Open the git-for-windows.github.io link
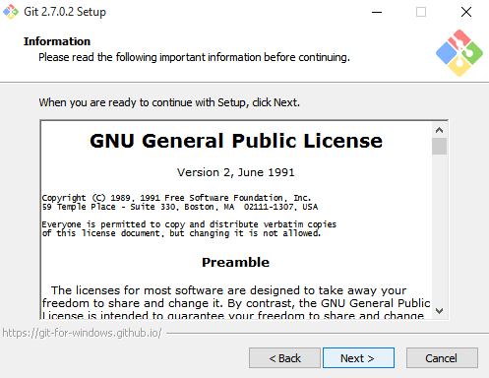Viewport: 489px width, 378px height. pyautogui.click(x=82, y=333)
